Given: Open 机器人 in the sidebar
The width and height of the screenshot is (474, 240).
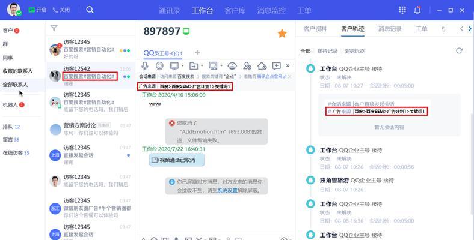Looking at the screenshot, I should point(10,105).
